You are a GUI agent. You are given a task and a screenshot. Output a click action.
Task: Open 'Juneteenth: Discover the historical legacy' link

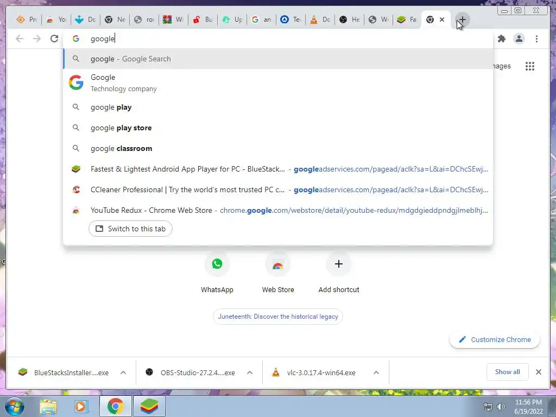(278, 317)
